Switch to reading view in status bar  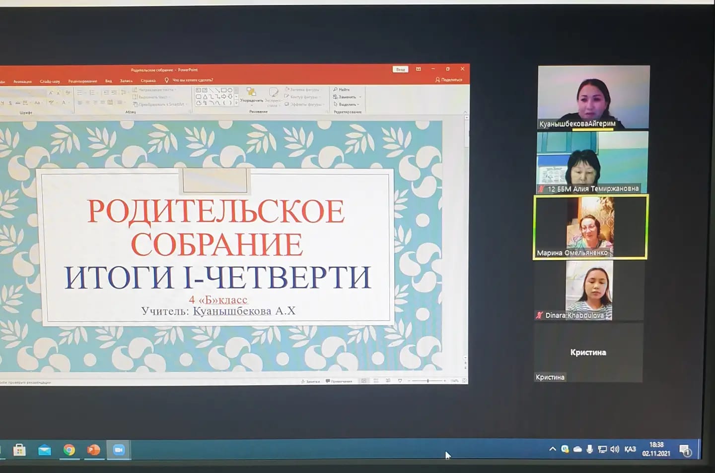(388, 381)
